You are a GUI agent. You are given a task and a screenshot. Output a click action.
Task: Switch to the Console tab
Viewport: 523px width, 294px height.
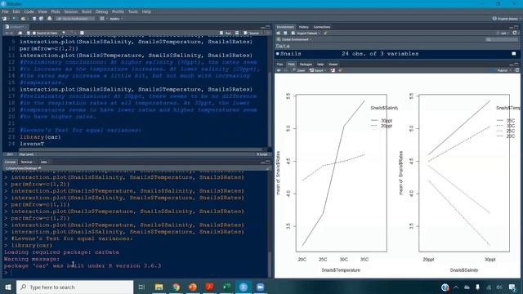(10, 162)
